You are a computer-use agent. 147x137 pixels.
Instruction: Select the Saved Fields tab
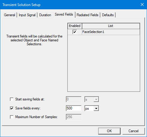(x=64, y=14)
